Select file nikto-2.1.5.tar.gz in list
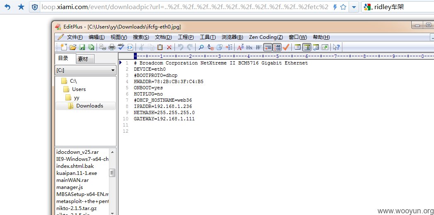Image resolution: width=434 pixels, height=215 pixels. [76, 208]
